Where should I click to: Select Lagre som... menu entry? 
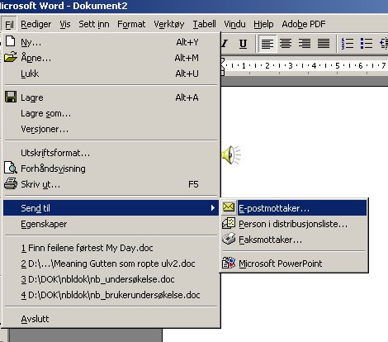click(111, 113)
